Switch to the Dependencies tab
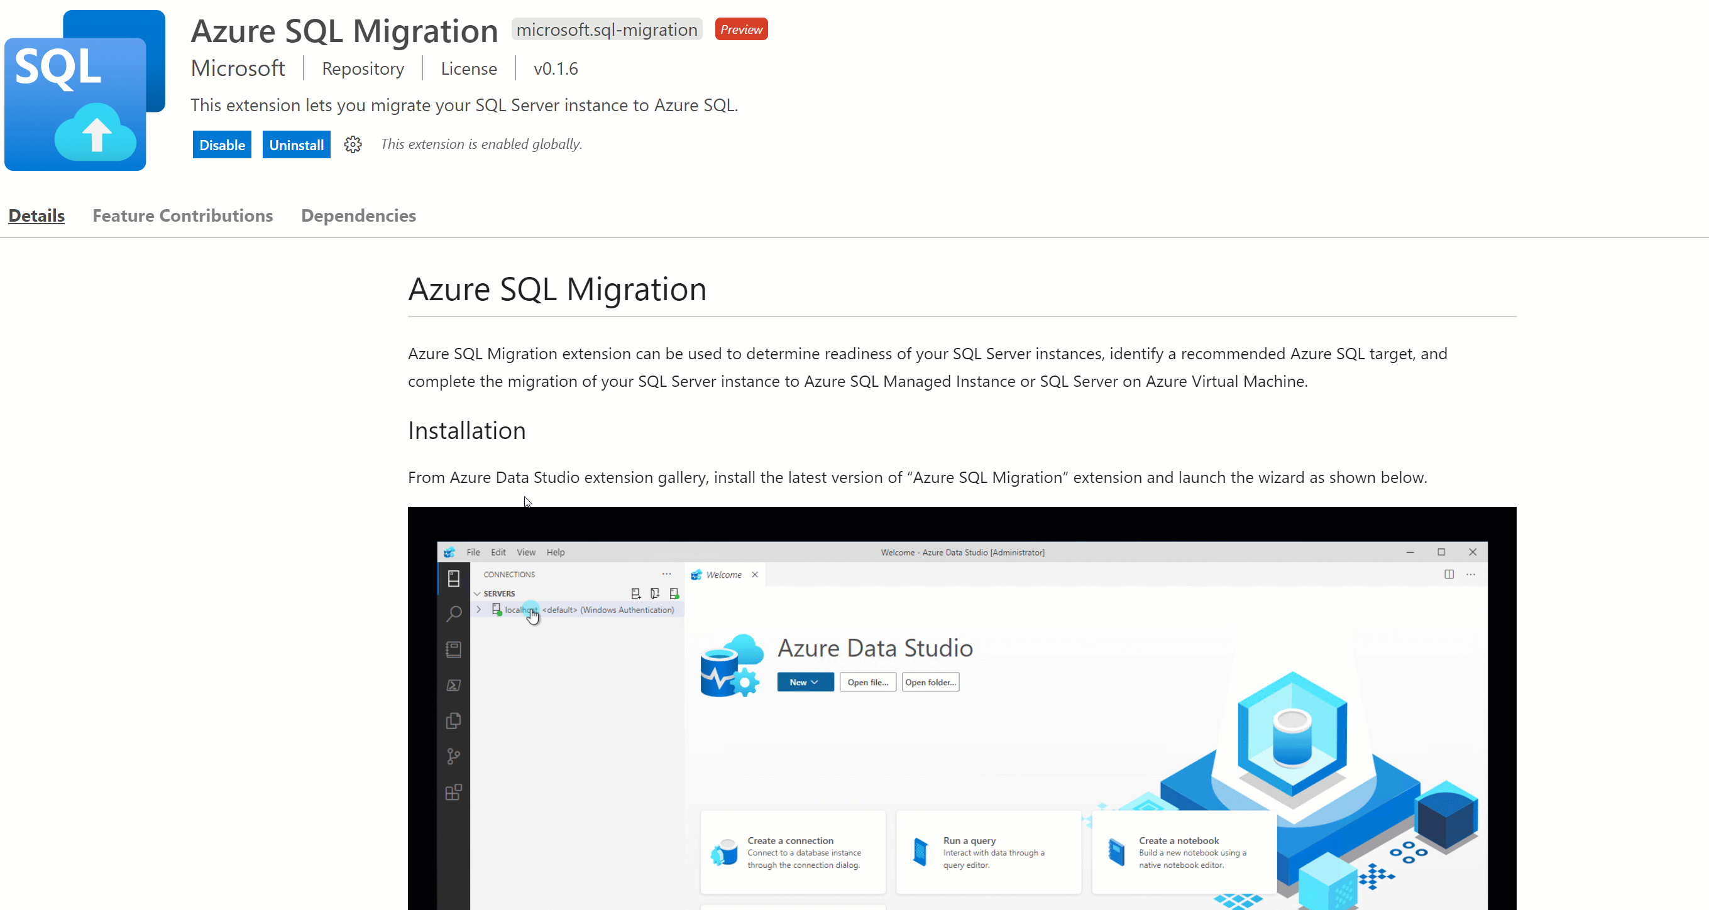 pos(358,215)
